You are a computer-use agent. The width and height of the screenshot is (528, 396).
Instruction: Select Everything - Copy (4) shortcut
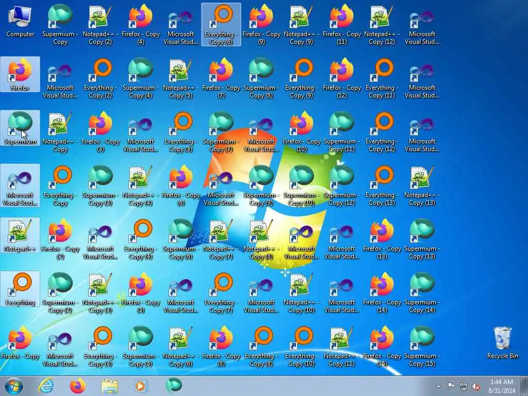140,239
